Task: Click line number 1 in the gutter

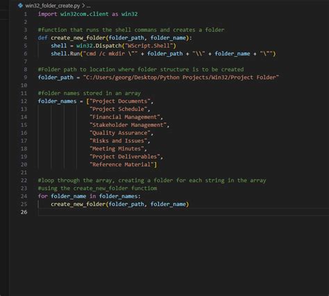Action: 26,14
